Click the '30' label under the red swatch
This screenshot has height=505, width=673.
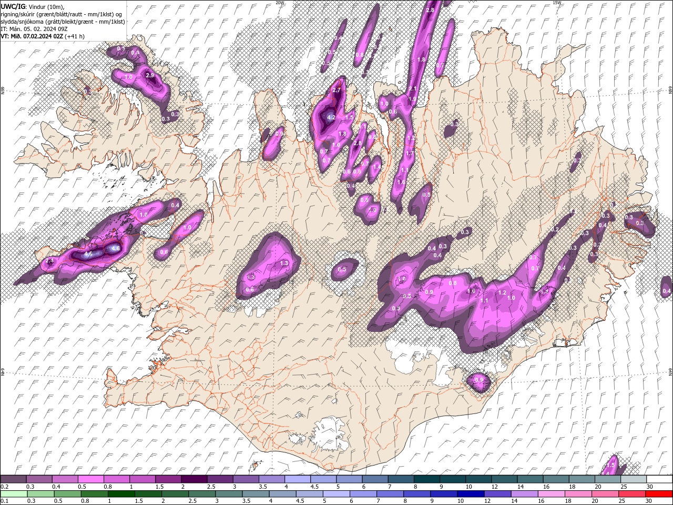tap(649, 501)
